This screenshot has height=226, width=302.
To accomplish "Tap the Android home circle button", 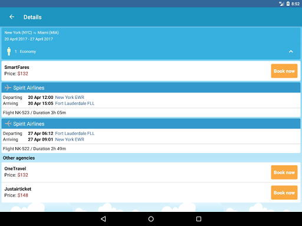I will [x=151, y=219].
